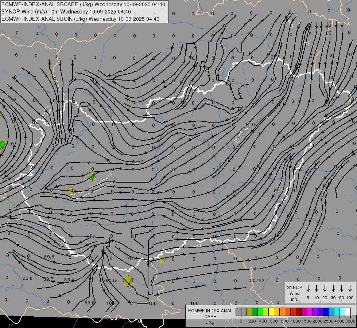Click the 89.5 value on the map
This screenshot has width=357, height=328.
tap(49, 257)
